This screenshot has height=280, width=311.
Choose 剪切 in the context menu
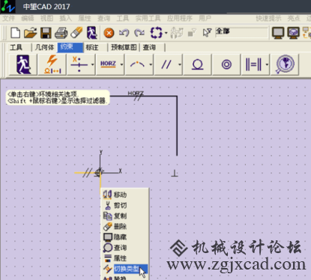tap(125, 205)
